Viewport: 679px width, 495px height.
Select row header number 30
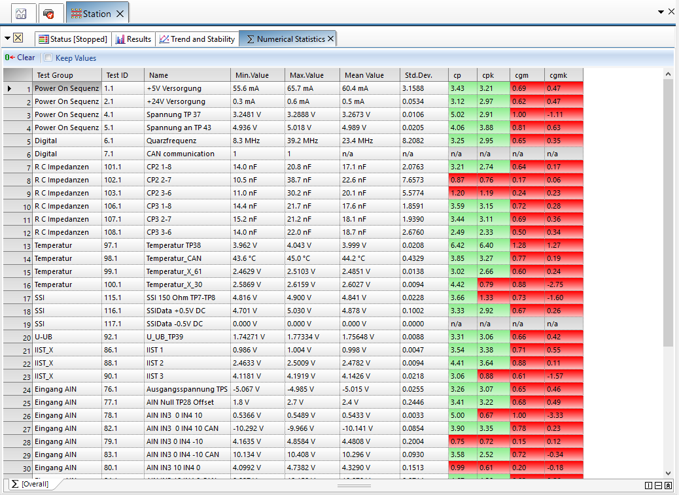[x=18, y=468]
